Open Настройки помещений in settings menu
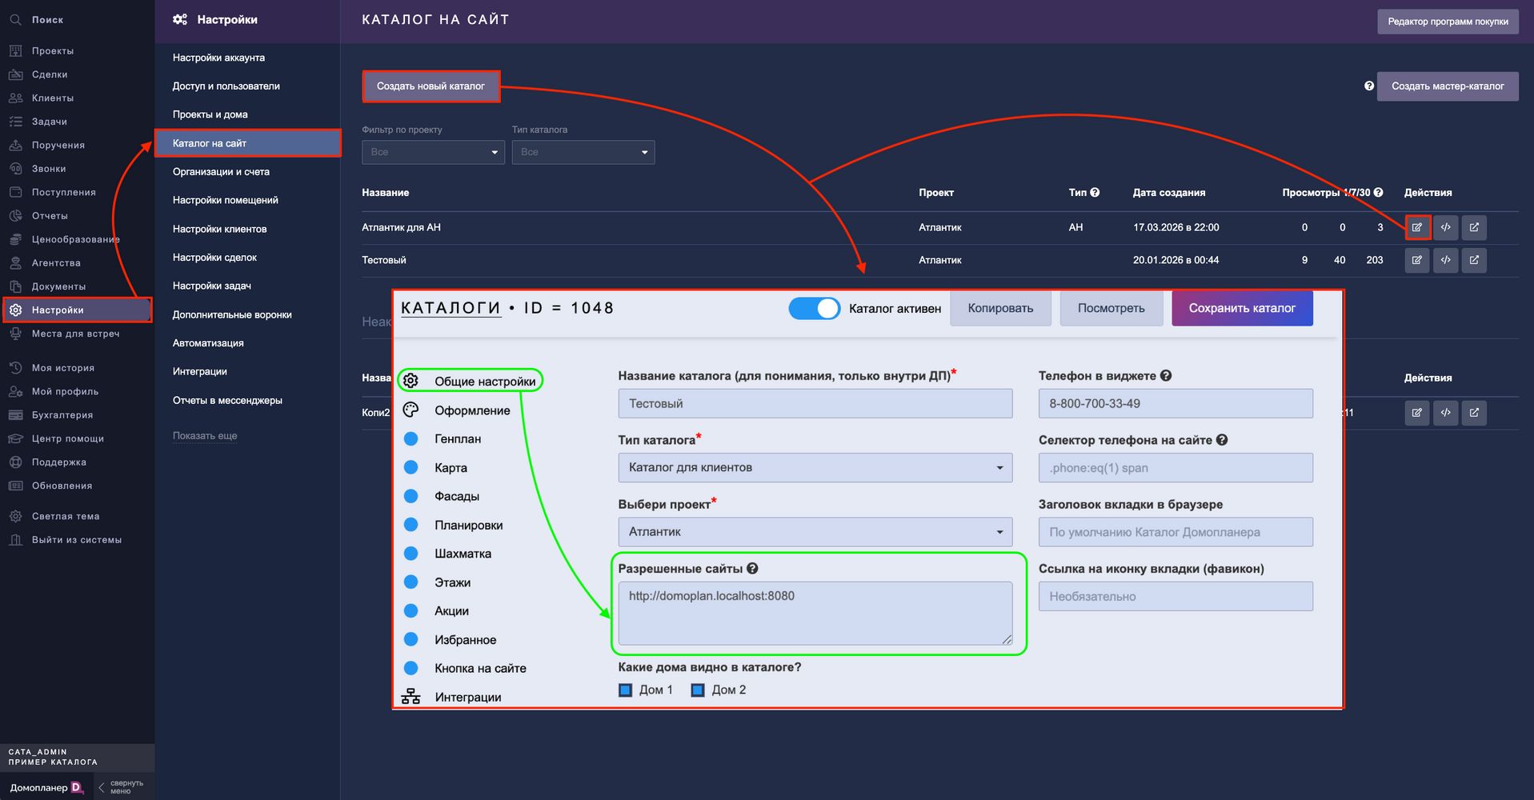 coord(226,200)
